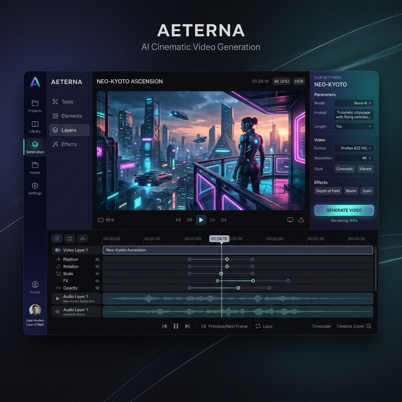402x402 pixels.
Task: Open the Profile icon in sidebar
Action: coord(35,287)
